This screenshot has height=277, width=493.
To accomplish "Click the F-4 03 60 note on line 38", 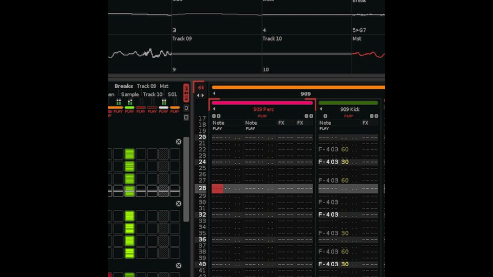I will click(333, 252).
